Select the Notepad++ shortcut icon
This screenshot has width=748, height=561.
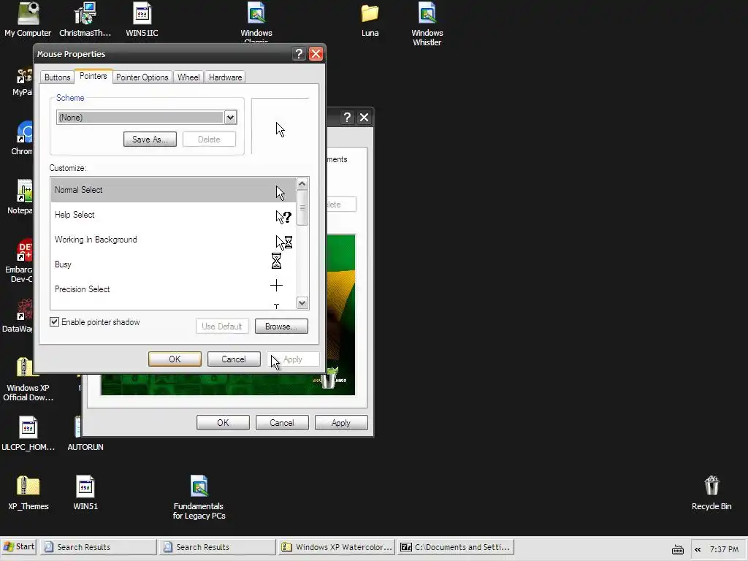click(20, 196)
